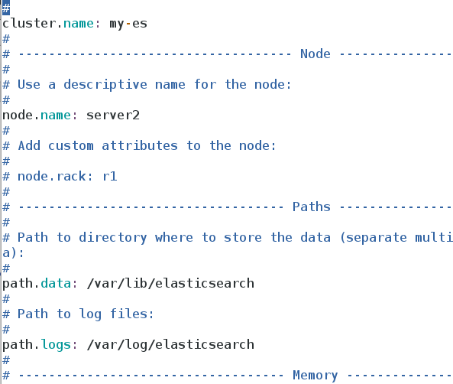
Task: Place cursor on '/var/log/elasticsearch' path
Action: coord(170,345)
